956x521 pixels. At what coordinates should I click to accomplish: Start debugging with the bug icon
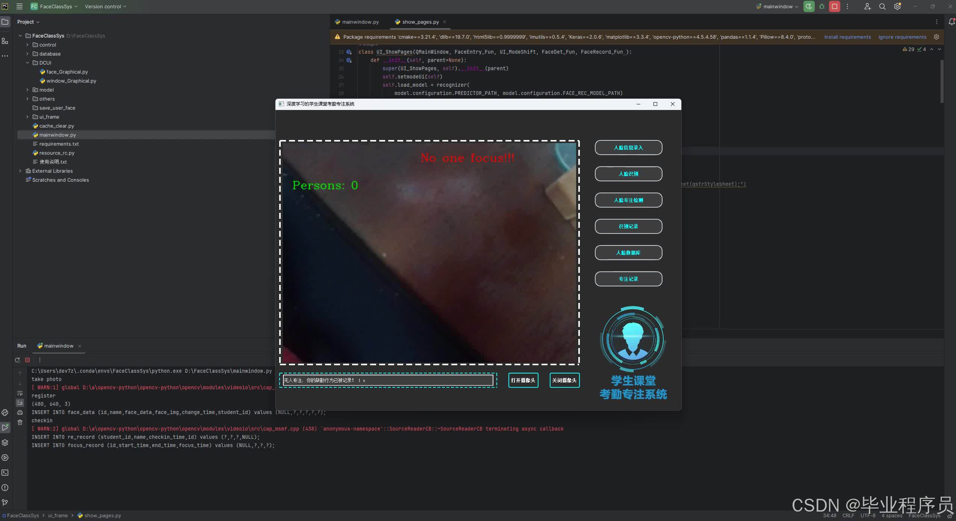coord(822,6)
